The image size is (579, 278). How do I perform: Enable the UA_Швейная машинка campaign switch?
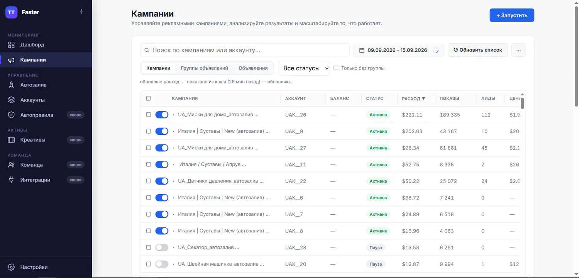pos(162,264)
